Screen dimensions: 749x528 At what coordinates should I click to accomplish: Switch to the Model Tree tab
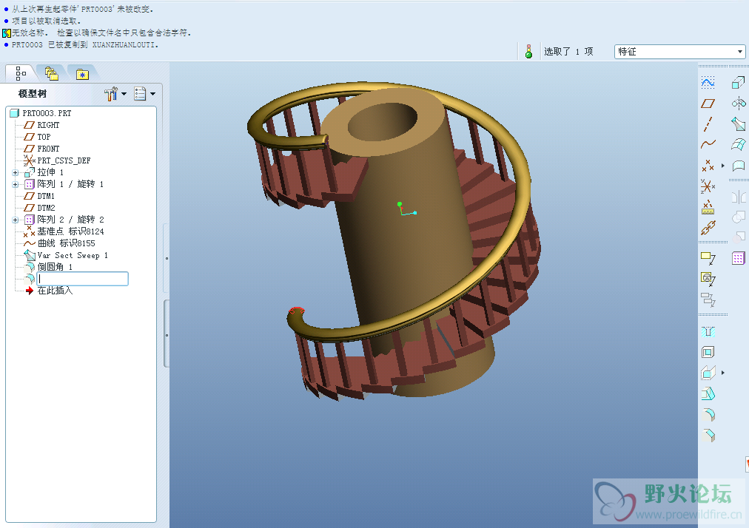pyautogui.click(x=21, y=73)
